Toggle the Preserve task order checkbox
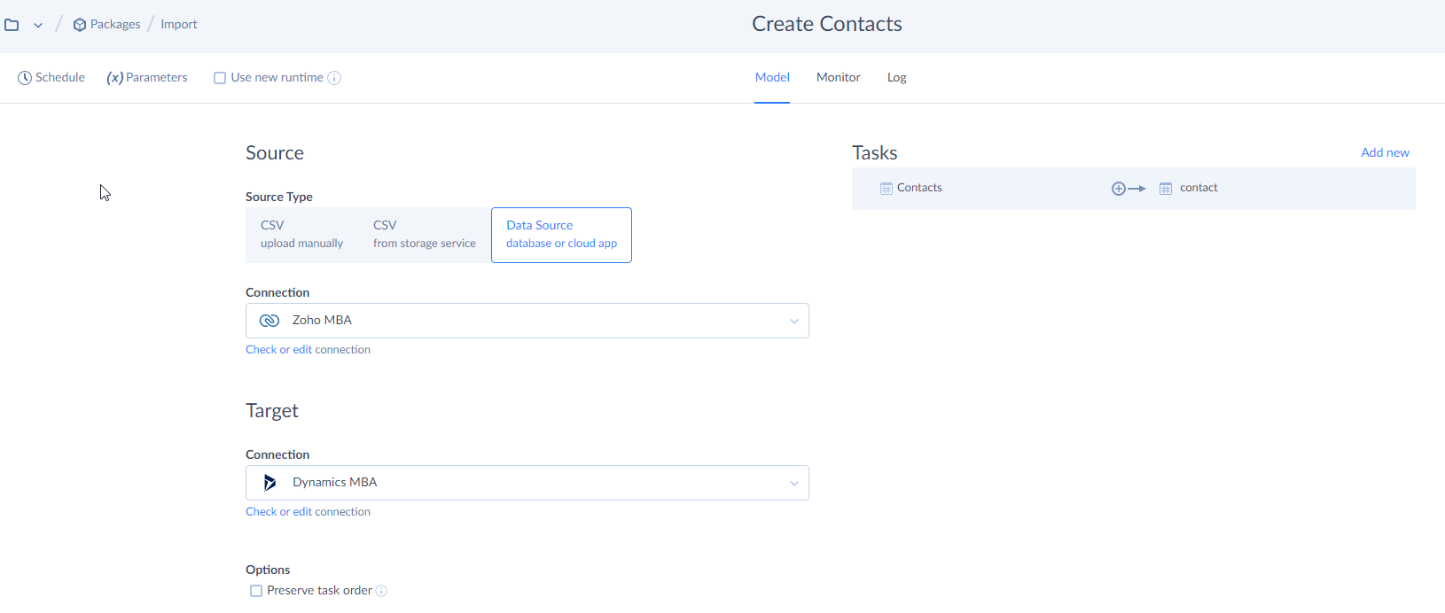This screenshot has width=1445, height=613. point(256,591)
